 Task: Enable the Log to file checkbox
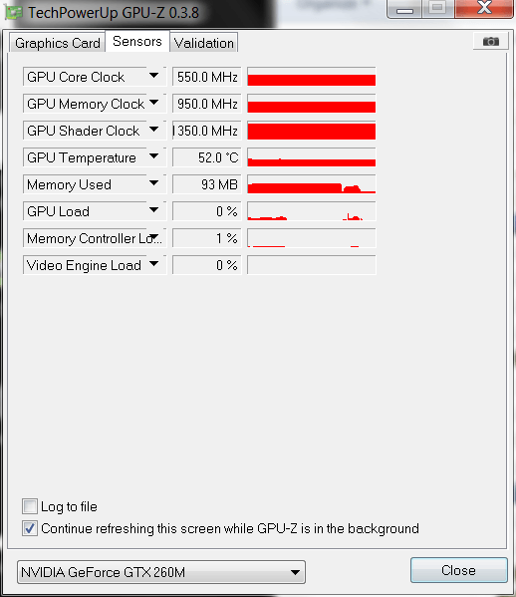point(30,506)
